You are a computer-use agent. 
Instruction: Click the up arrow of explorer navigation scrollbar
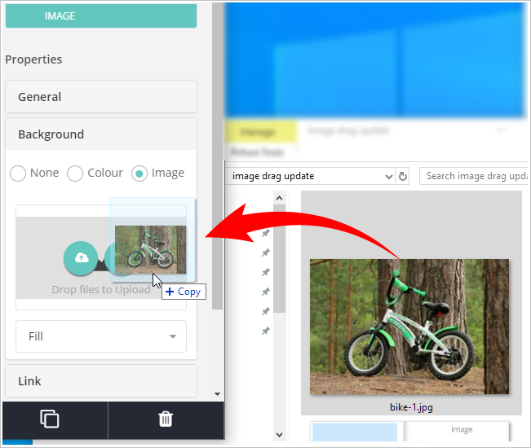pyautogui.click(x=279, y=198)
